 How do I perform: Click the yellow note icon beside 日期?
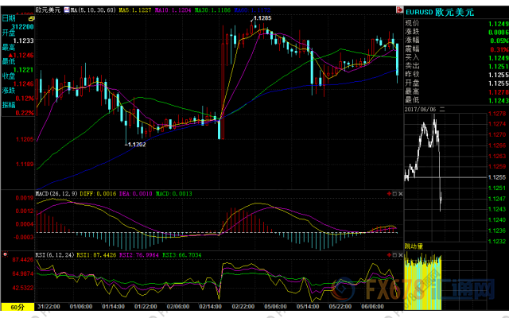pyautogui.click(x=32, y=14)
